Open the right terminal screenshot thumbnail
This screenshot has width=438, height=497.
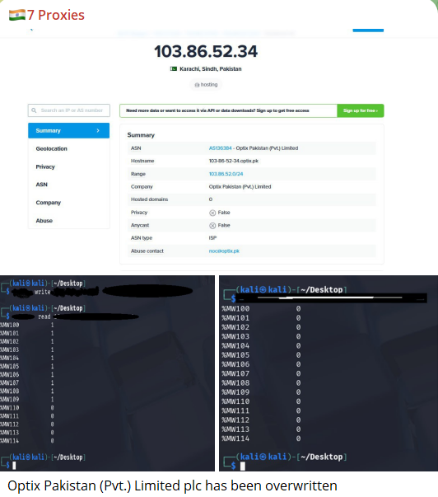328,373
